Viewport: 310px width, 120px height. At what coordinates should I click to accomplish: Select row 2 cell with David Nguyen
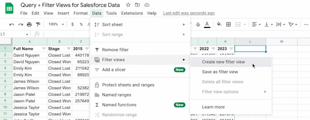point(30,55)
